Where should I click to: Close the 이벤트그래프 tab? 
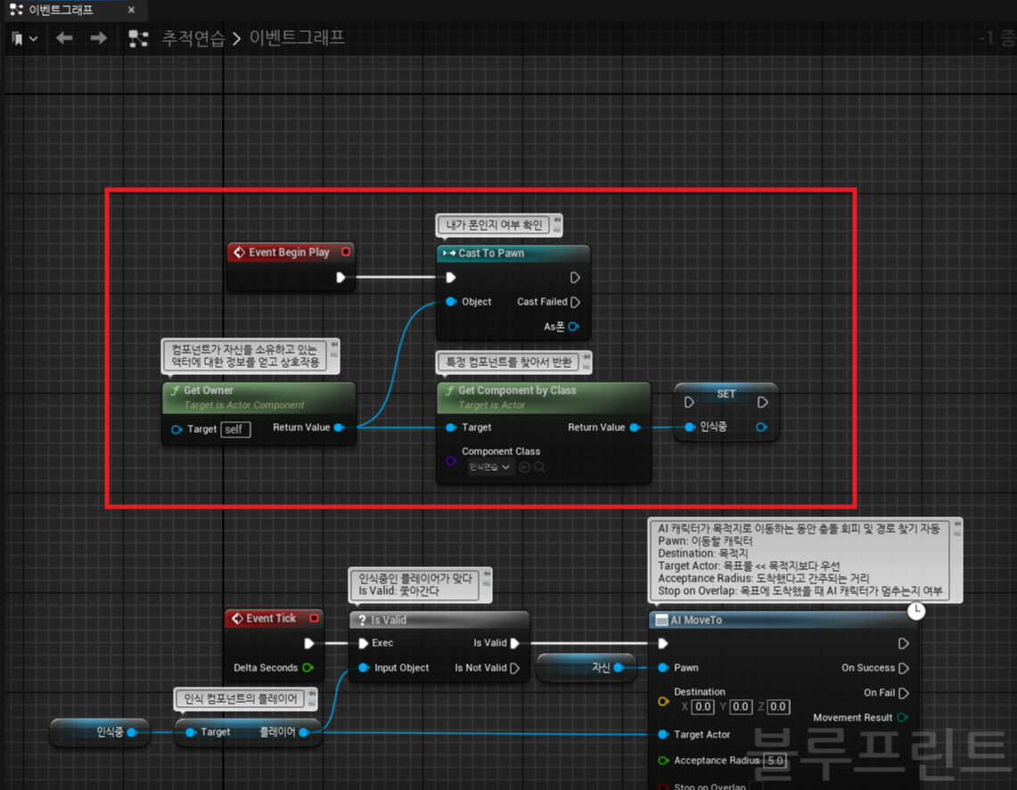(132, 10)
